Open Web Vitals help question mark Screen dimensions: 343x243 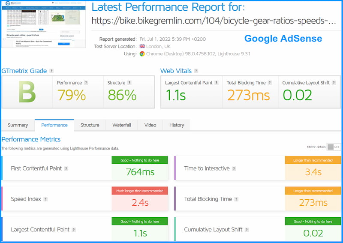196,71
